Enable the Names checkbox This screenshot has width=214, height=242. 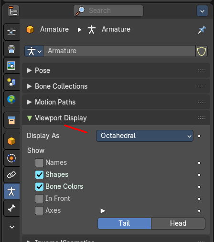[39, 162]
